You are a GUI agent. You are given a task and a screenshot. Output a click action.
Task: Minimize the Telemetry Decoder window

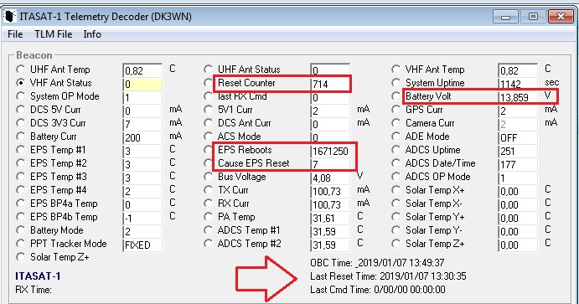(505, 17)
